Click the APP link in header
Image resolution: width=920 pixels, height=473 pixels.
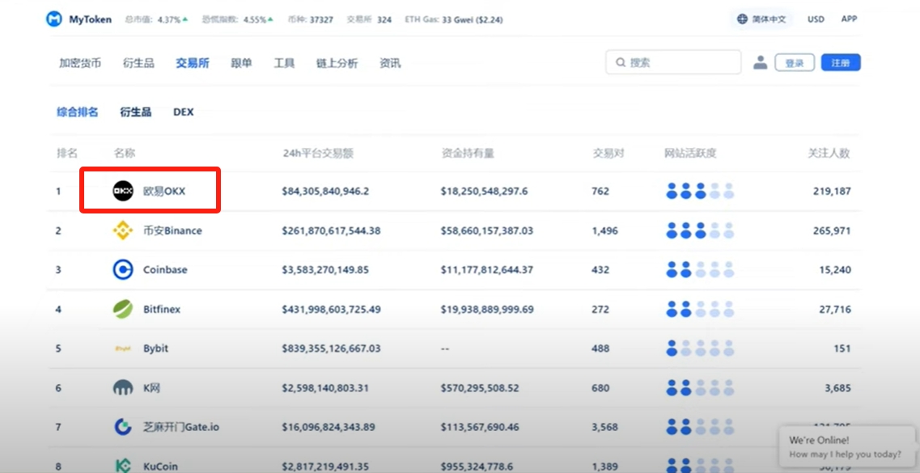pos(849,19)
